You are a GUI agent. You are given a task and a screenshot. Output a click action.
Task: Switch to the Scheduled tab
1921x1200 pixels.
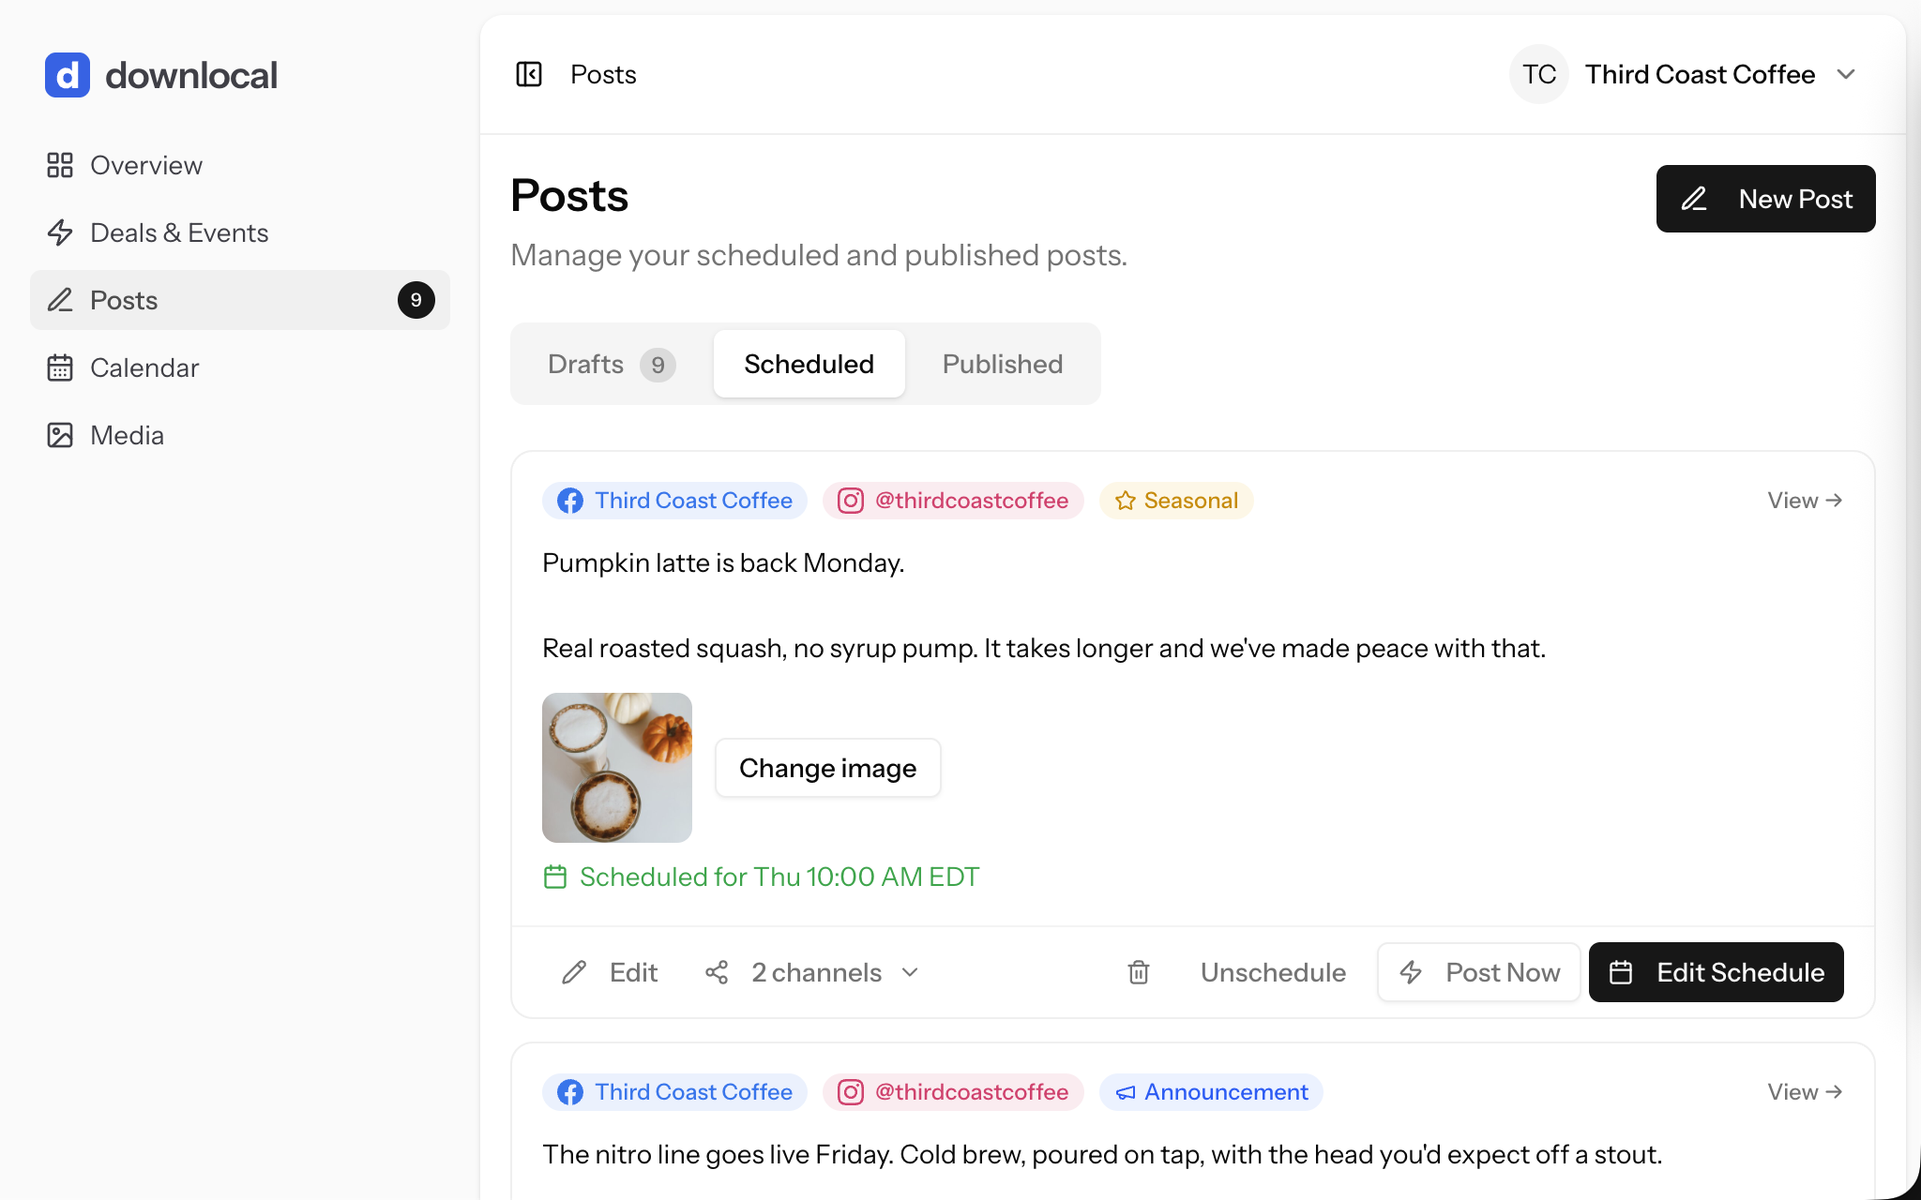pos(809,364)
